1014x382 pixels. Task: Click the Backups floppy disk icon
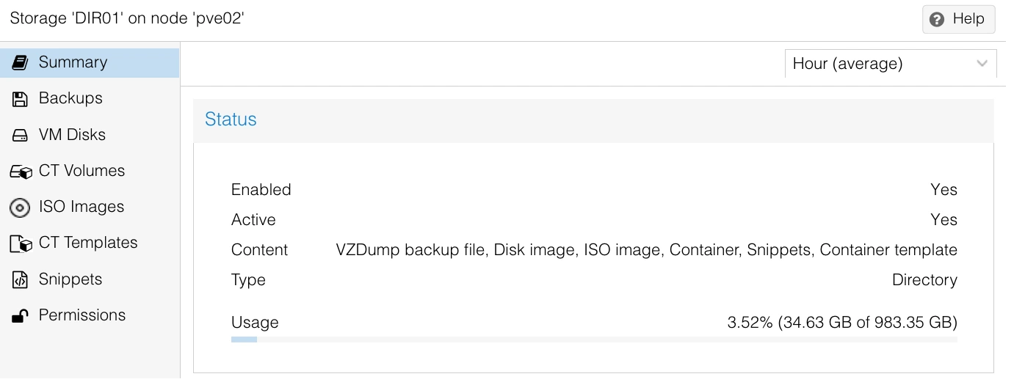click(20, 98)
